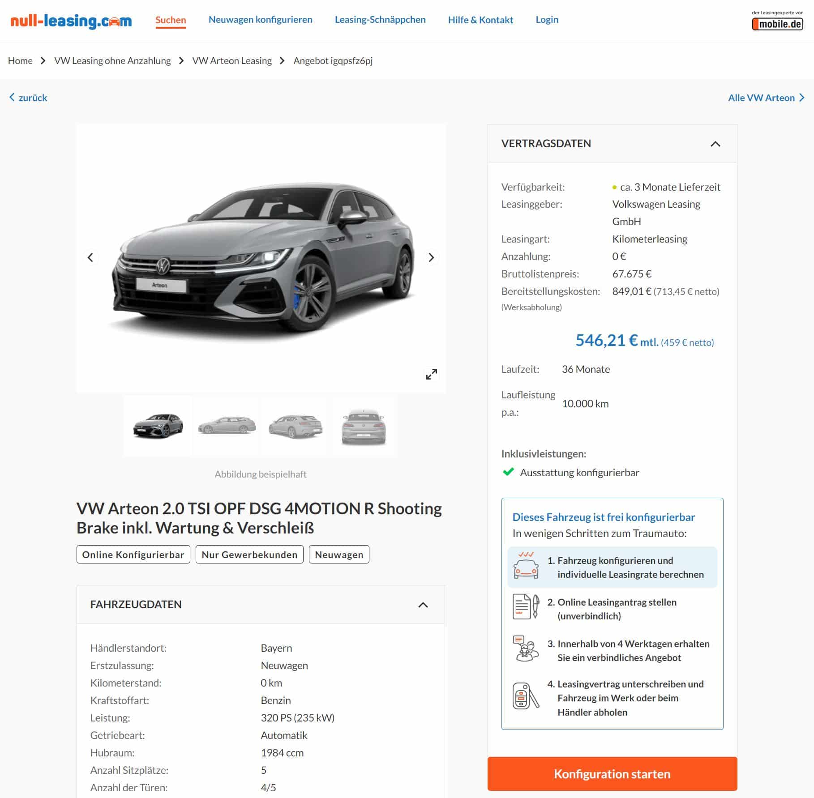The image size is (814, 798).
Task: Click the null-leasing.com logo
Action: pos(71,21)
